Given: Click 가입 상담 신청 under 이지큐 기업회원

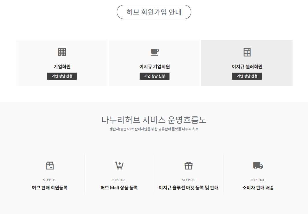Looking at the screenshot, I should (155, 76).
